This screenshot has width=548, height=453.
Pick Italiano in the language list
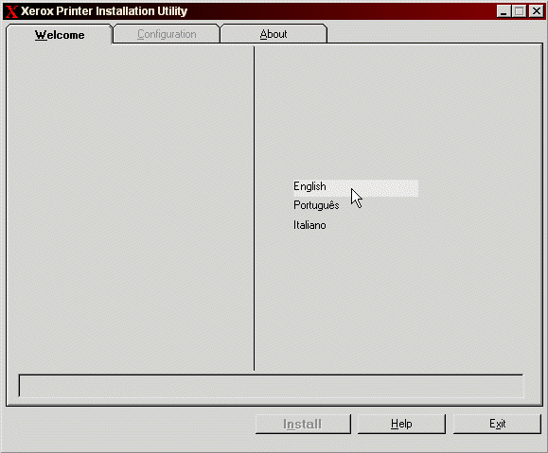tap(309, 225)
